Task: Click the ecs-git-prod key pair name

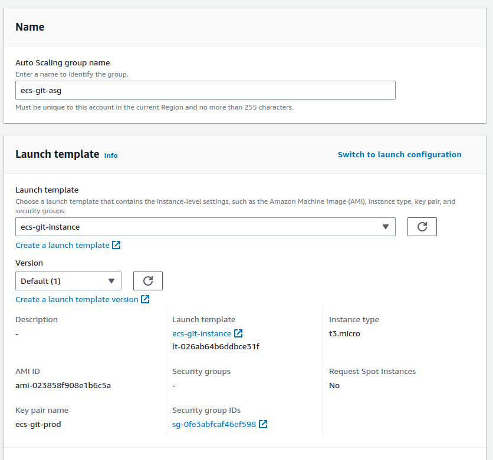Action: [x=38, y=424]
